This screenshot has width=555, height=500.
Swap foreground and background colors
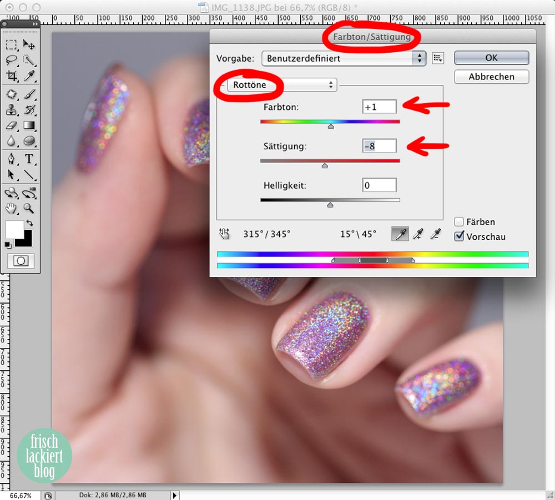pos(30,223)
